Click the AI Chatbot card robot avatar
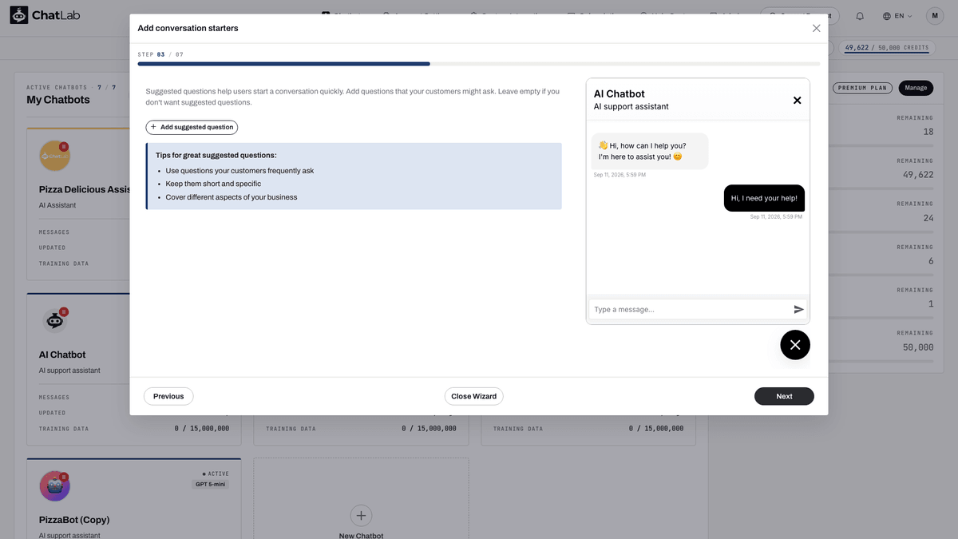 coord(55,320)
